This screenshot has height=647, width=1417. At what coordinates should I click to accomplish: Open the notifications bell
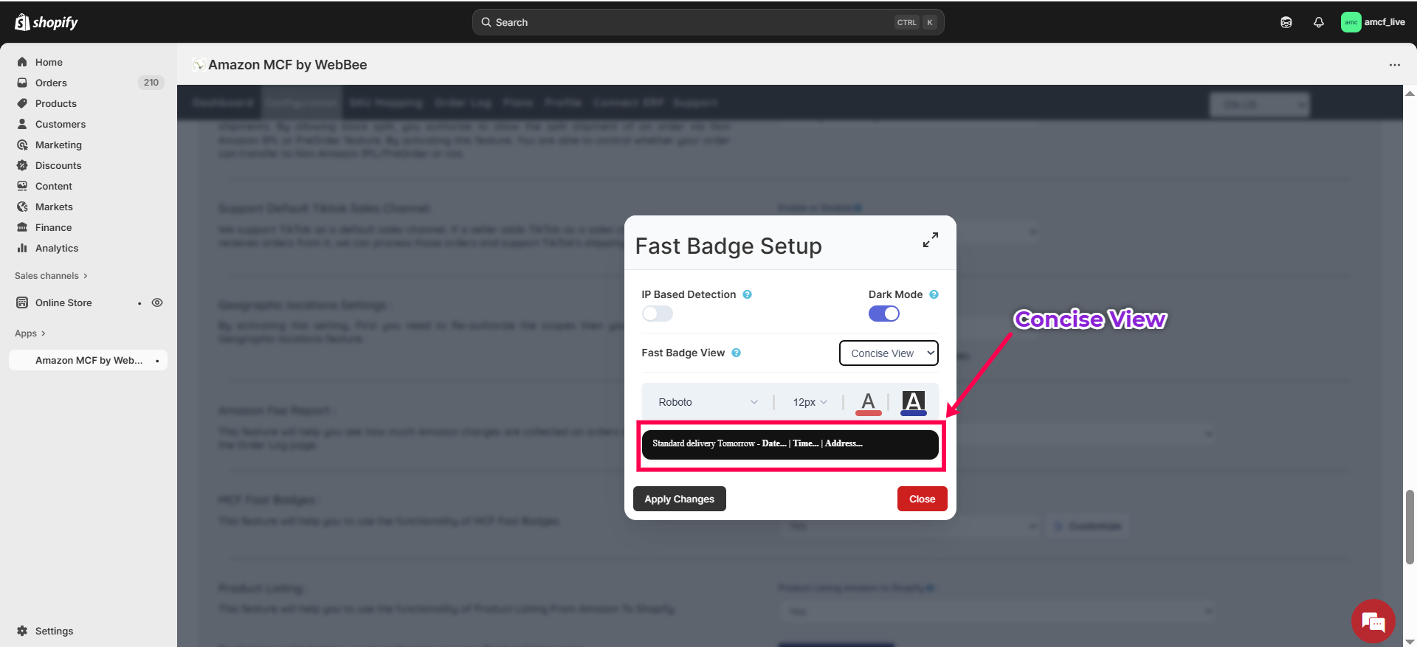click(1318, 22)
